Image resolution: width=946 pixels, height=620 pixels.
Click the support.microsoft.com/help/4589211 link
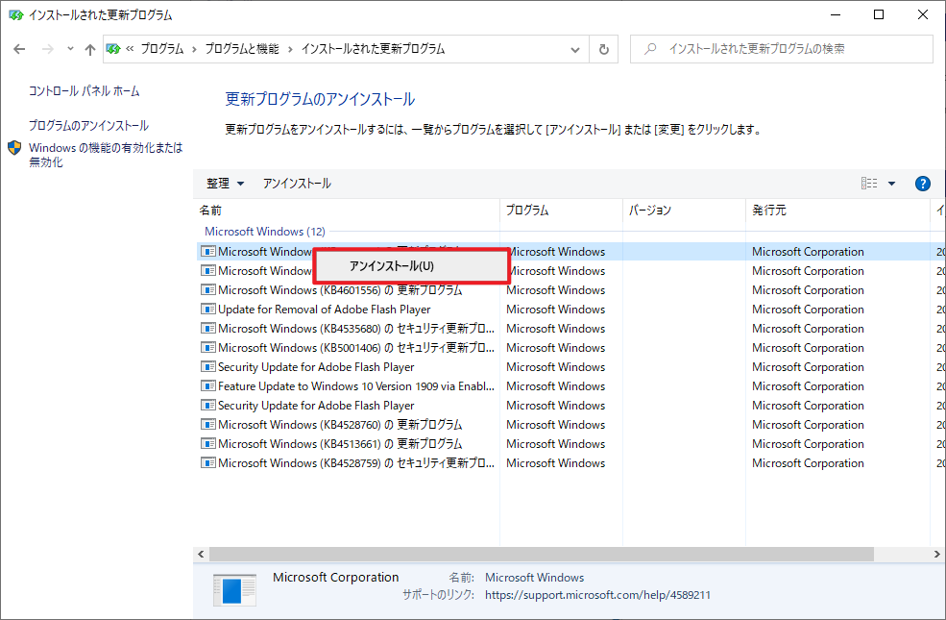coord(598,595)
